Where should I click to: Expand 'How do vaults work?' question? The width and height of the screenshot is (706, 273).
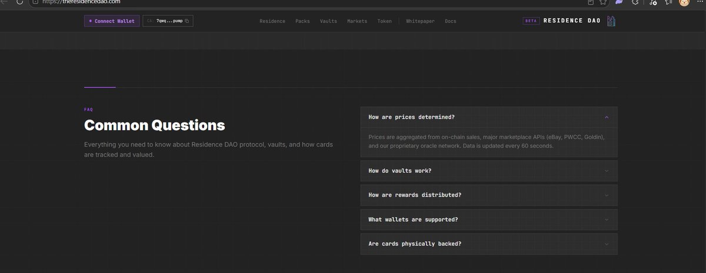click(489, 171)
